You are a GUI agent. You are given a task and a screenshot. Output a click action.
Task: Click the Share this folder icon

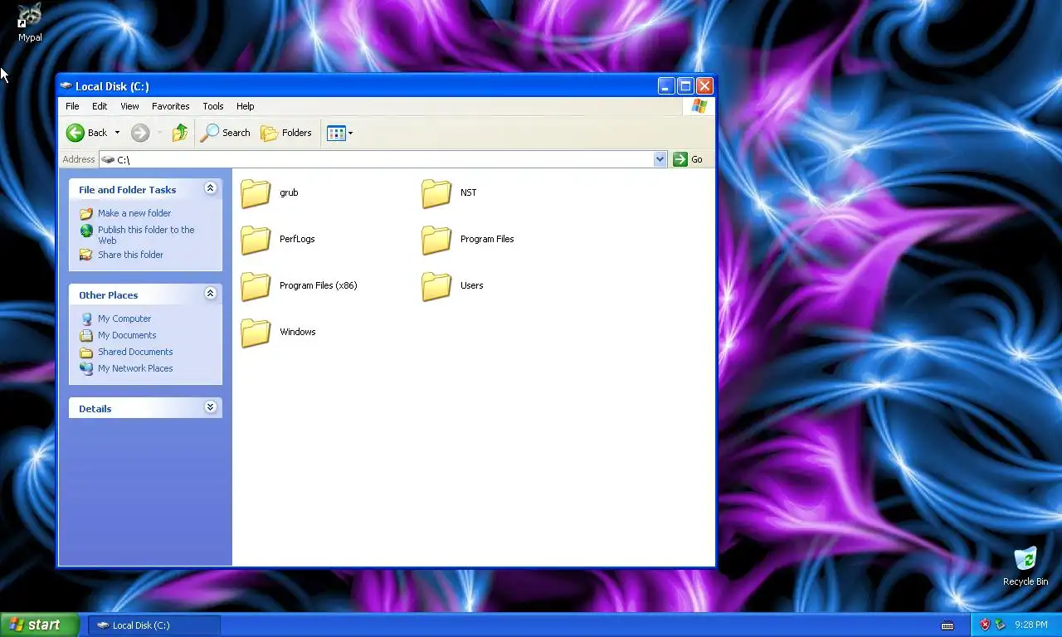[86, 255]
